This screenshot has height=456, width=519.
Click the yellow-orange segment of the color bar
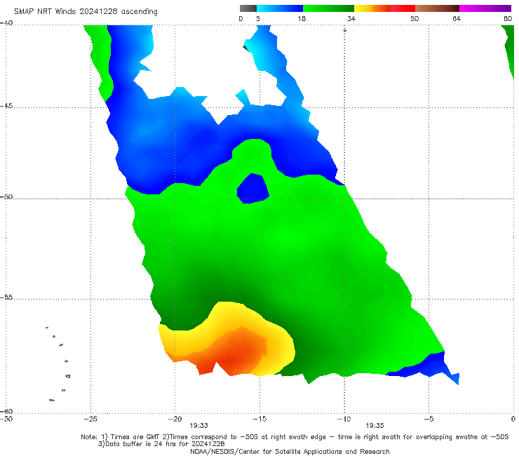pyautogui.click(x=372, y=8)
